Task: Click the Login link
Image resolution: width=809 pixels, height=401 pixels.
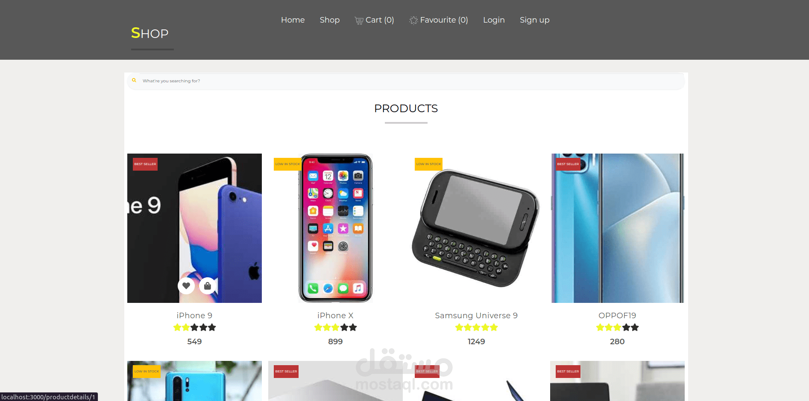Action: 494,20
